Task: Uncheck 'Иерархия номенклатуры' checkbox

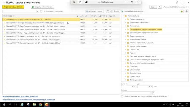Action: 122,11
